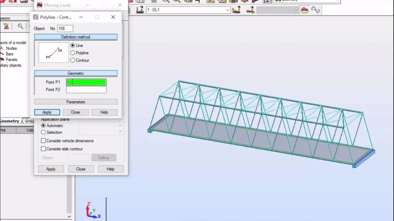Viewport: 394px width, 221px height.
Task: Open Help in the Moving Loads dialog
Action: (111, 169)
